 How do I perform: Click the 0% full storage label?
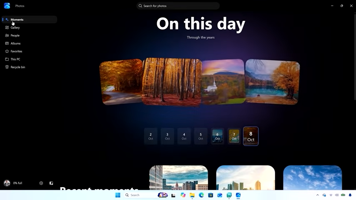(x=18, y=183)
